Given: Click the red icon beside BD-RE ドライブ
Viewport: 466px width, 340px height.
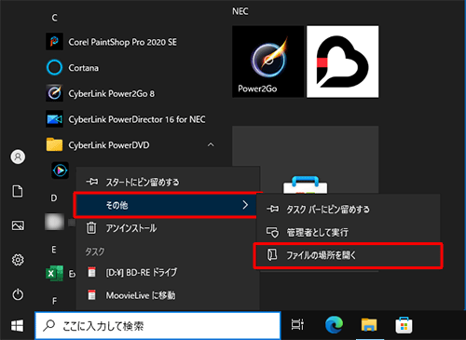Looking at the screenshot, I should pos(91,272).
